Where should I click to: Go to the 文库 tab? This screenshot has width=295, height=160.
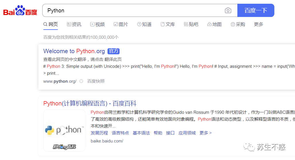click(168, 24)
